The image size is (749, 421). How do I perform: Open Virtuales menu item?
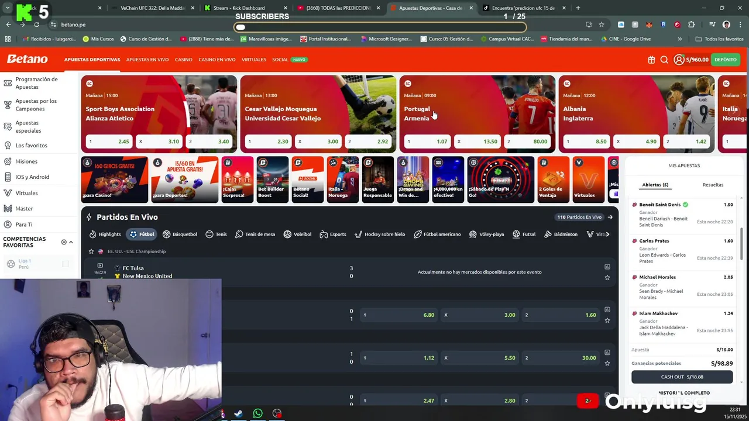254,60
